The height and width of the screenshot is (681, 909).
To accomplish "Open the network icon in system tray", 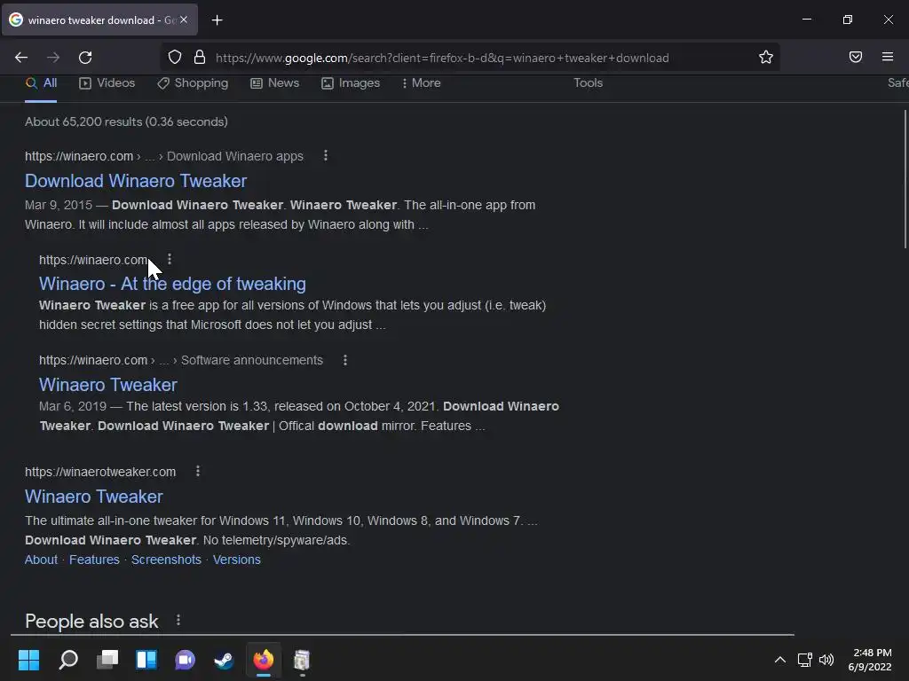I will click(x=804, y=660).
